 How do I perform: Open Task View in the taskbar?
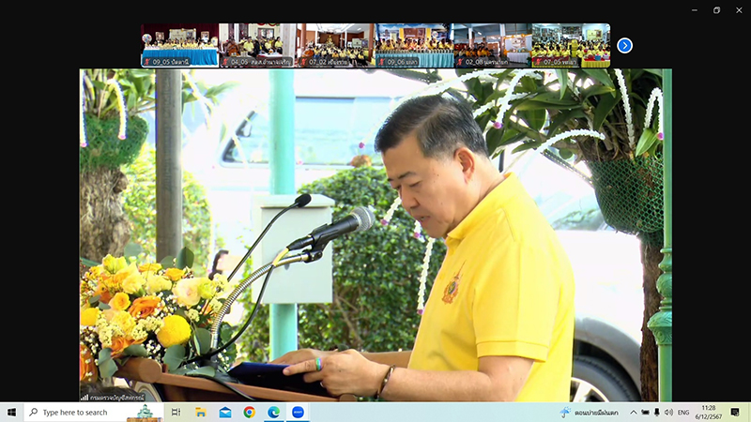pos(176,412)
